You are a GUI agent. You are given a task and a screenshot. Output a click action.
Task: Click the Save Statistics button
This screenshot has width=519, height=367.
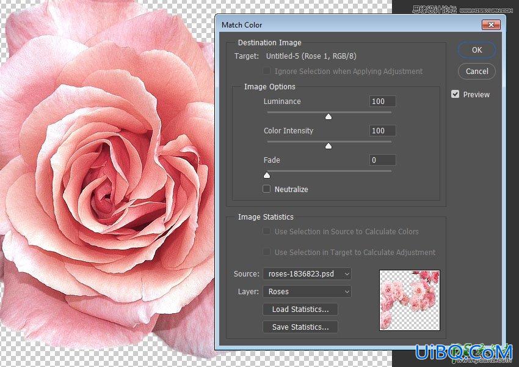(x=300, y=327)
